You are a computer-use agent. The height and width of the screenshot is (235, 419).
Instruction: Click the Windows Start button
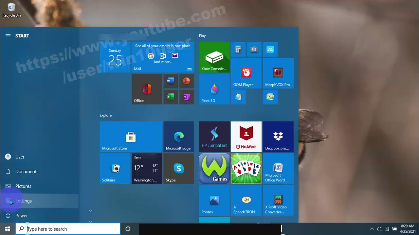(8, 229)
